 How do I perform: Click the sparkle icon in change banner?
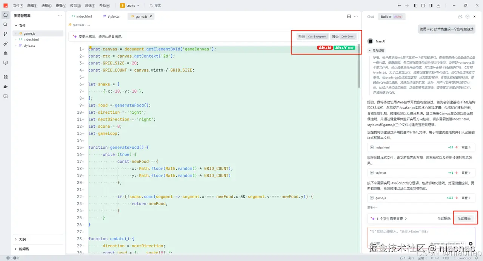(x=75, y=37)
